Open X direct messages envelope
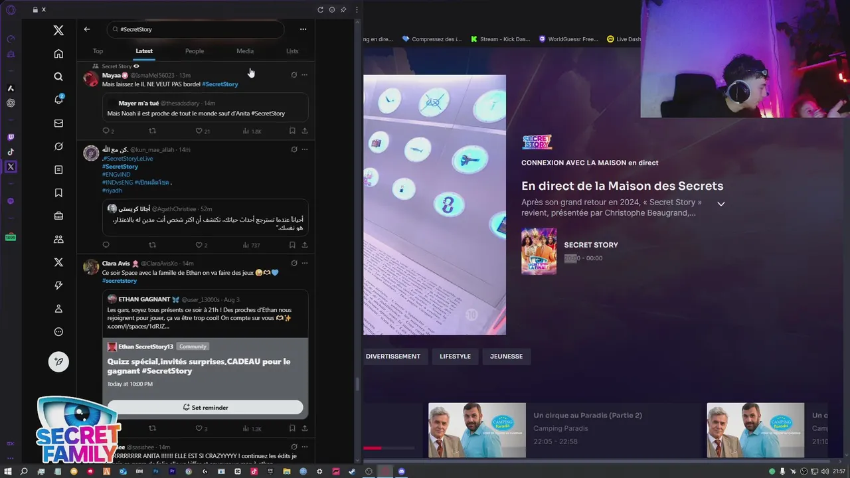850x478 pixels. coord(58,123)
